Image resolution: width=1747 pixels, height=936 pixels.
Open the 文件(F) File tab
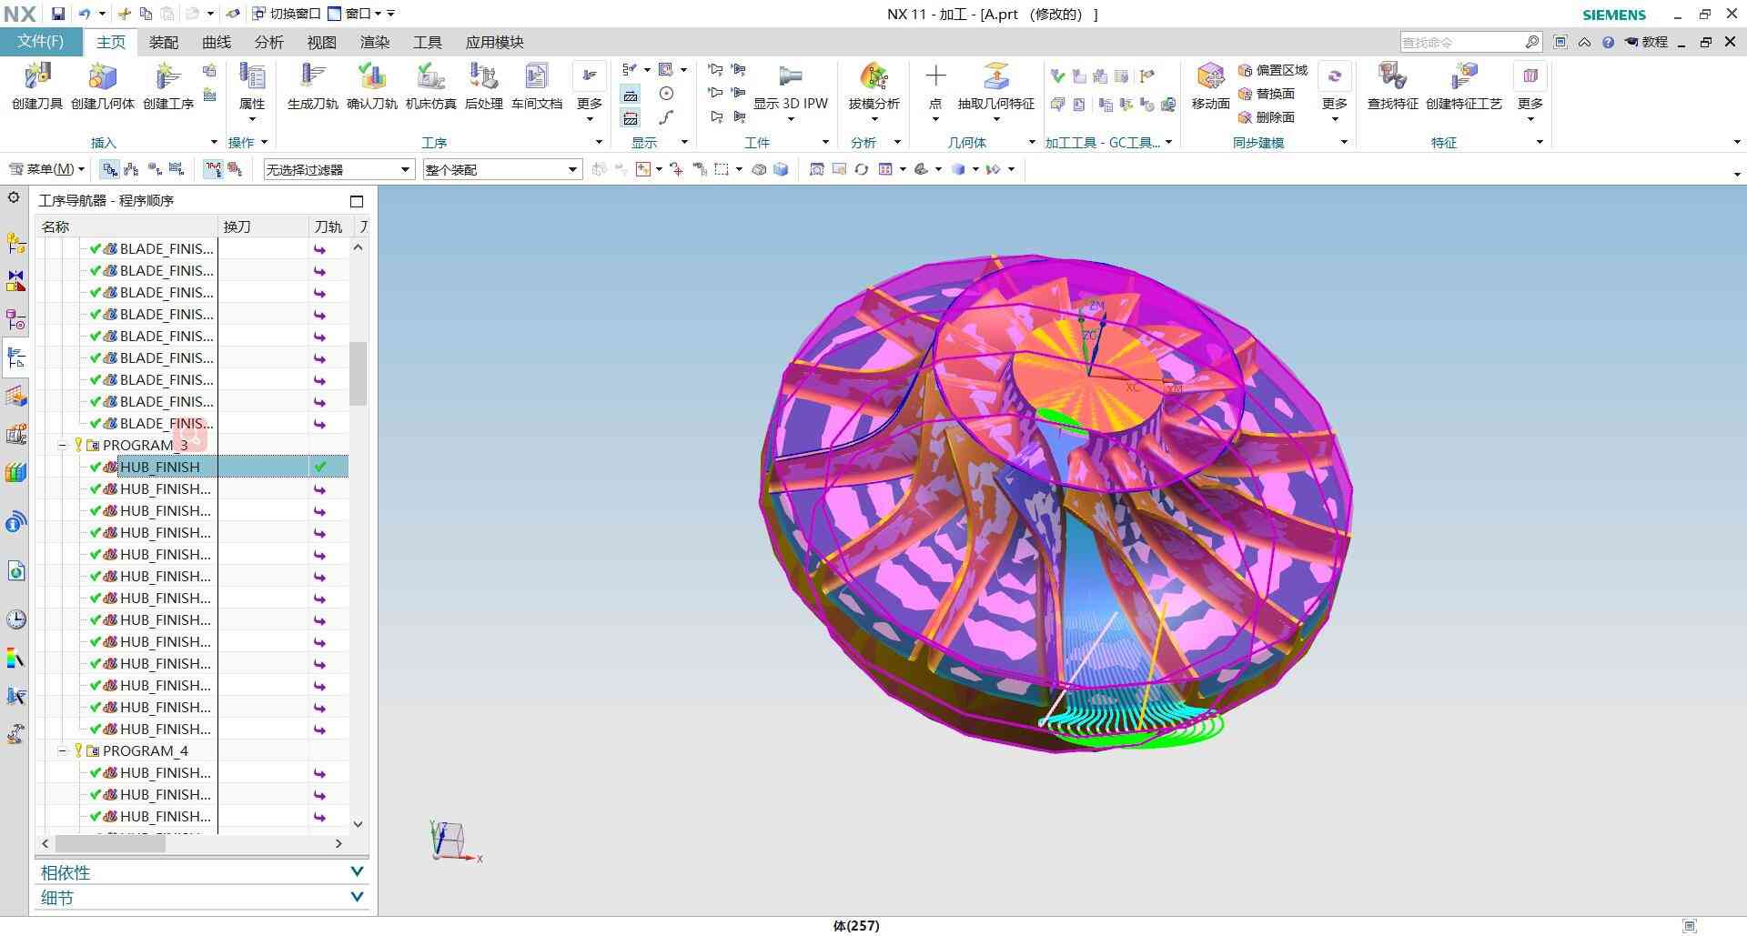(41, 42)
